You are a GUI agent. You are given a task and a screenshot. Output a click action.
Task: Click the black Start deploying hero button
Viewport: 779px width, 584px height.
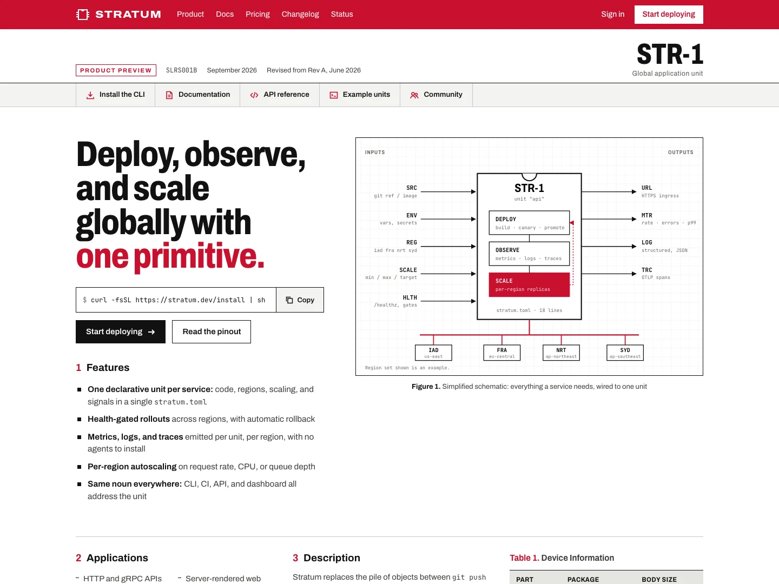click(121, 332)
